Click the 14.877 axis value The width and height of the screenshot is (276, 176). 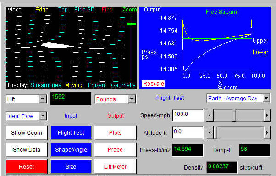168,18
